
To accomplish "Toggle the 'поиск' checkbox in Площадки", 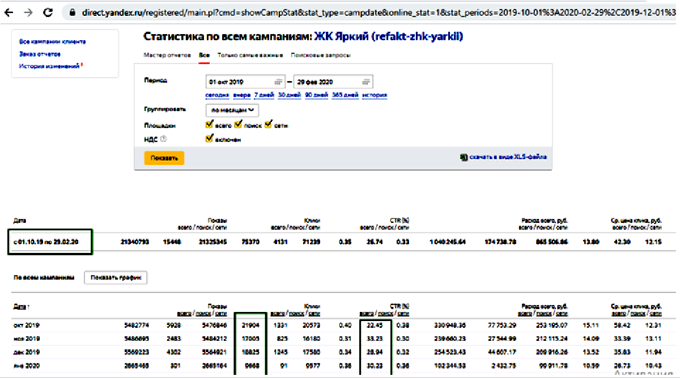I will click(x=238, y=125).
